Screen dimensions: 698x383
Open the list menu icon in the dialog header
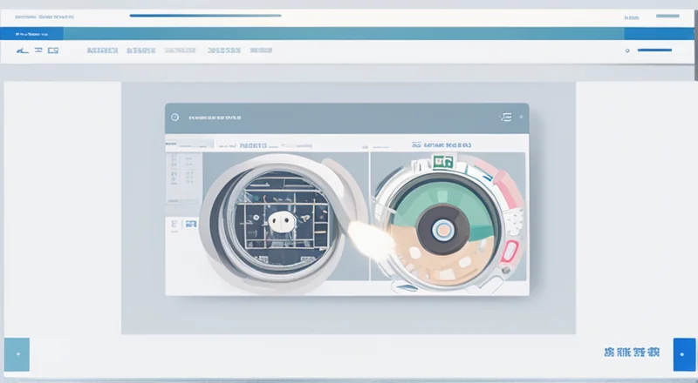coord(504,116)
